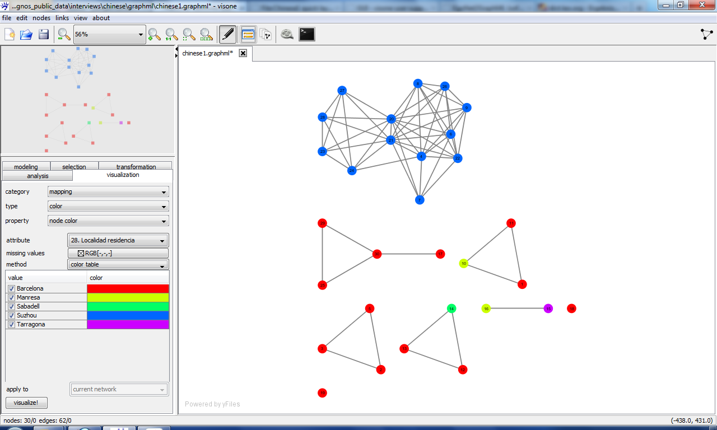This screenshot has width=717, height=430.
Task: Zoom to selection icon
Action: click(207, 35)
